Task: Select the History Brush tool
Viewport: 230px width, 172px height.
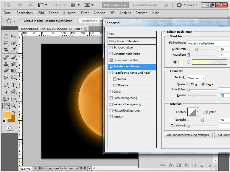Action: point(14,64)
